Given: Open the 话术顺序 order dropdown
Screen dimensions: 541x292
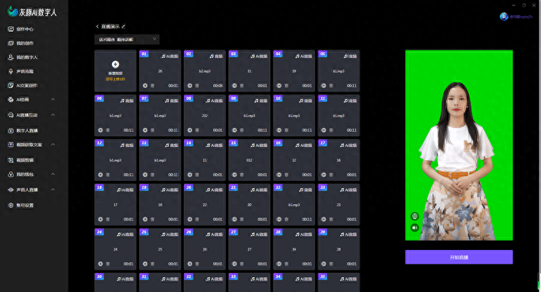Looking at the screenshot, I should (x=127, y=39).
